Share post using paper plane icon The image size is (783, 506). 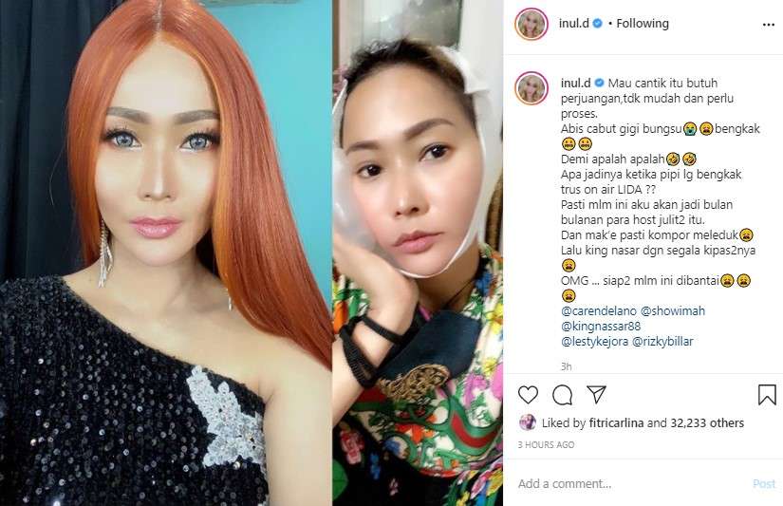click(597, 394)
